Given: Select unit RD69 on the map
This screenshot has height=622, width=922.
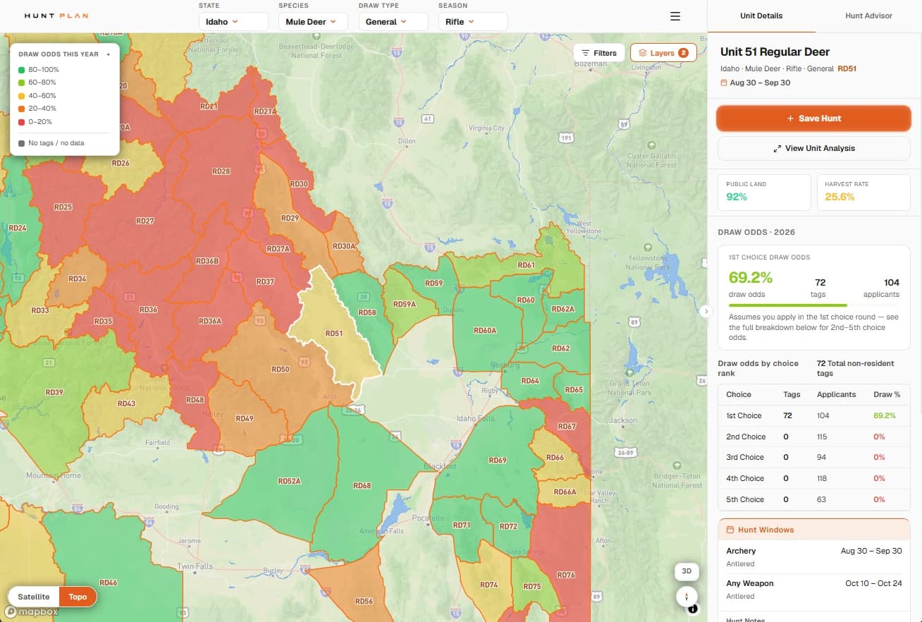Looking at the screenshot, I should pyautogui.click(x=497, y=461).
